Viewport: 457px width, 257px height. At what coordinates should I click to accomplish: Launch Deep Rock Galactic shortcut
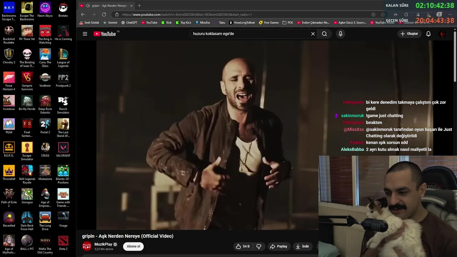pyautogui.click(x=45, y=104)
